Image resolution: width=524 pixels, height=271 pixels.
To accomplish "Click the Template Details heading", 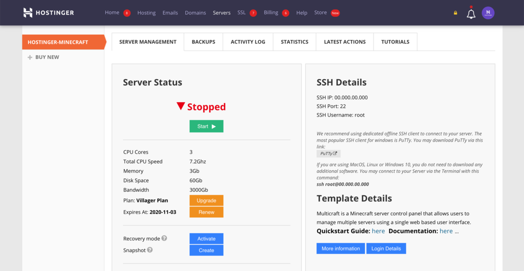I will click(354, 198).
